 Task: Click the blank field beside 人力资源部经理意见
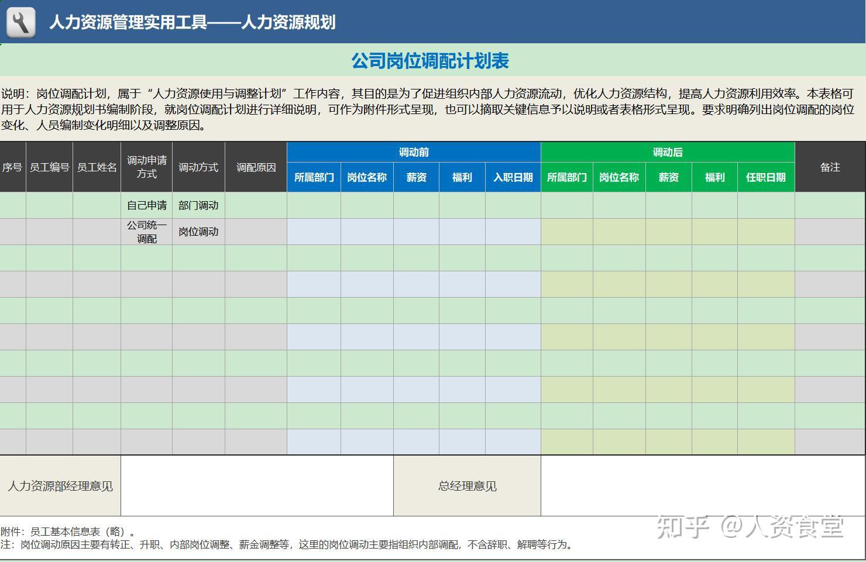(257, 486)
